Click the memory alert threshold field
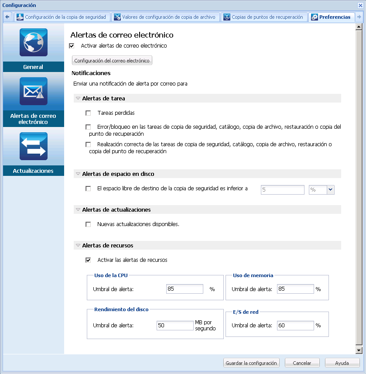The width and height of the screenshot is (366, 374). click(x=295, y=289)
